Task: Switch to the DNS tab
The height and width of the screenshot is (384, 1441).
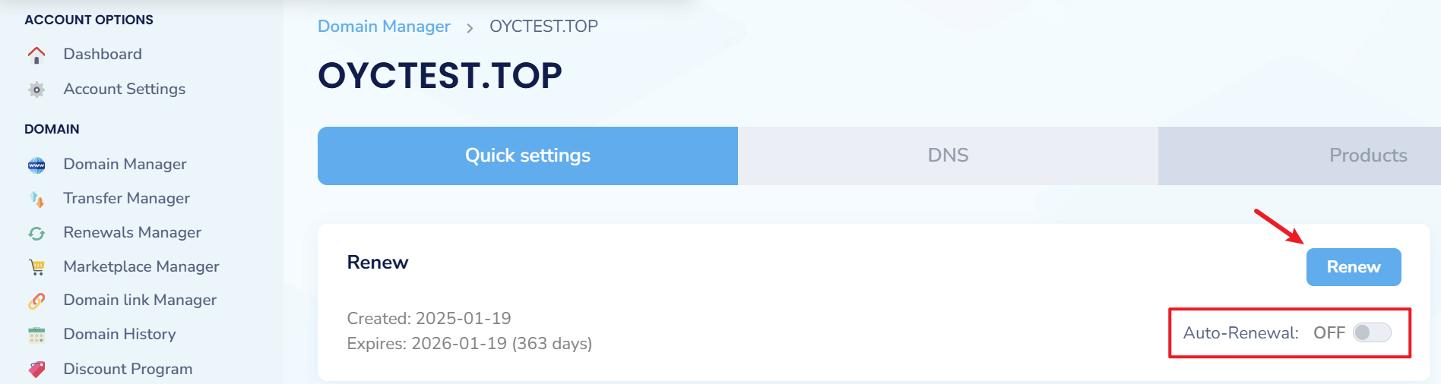Action: click(948, 156)
